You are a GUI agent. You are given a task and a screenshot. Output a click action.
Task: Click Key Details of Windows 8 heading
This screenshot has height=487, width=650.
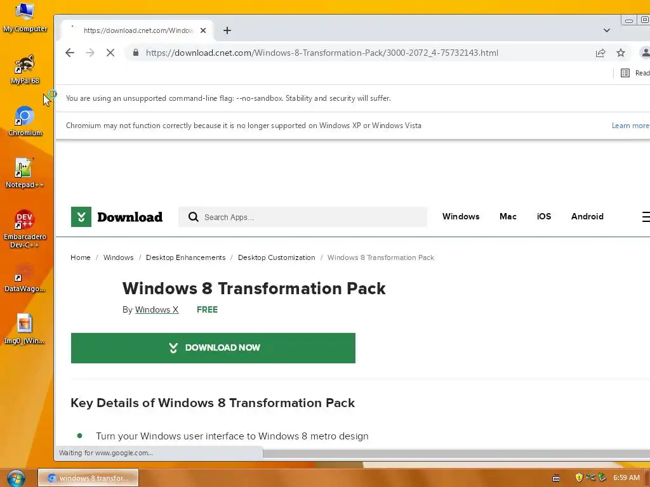[x=213, y=403]
